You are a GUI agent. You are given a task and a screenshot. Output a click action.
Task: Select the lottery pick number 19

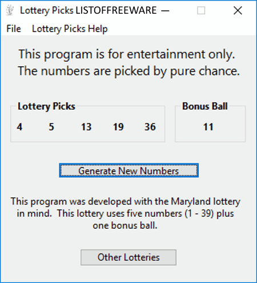pos(118,127)
